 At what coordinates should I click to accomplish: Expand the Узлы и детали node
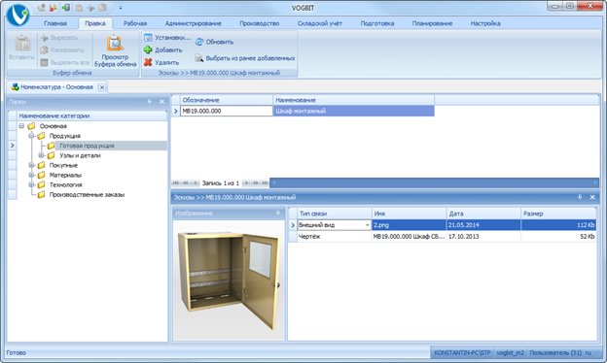coord(41,155)
